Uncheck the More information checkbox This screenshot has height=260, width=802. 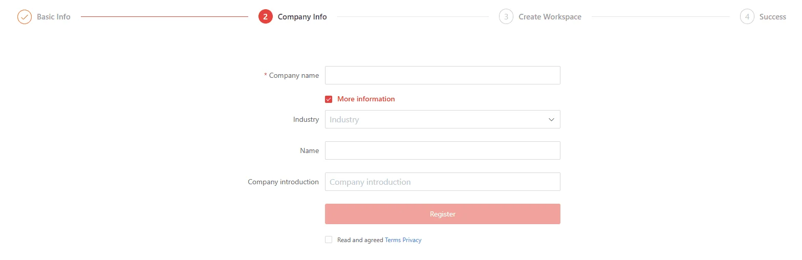click(x=329, y=99)
